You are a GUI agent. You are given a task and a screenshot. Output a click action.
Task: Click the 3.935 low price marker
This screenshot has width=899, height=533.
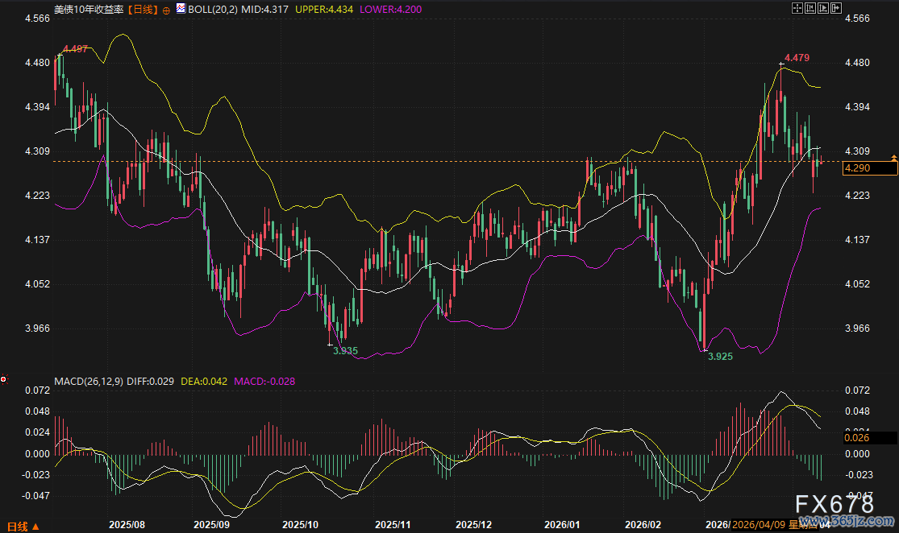(345, 351)
